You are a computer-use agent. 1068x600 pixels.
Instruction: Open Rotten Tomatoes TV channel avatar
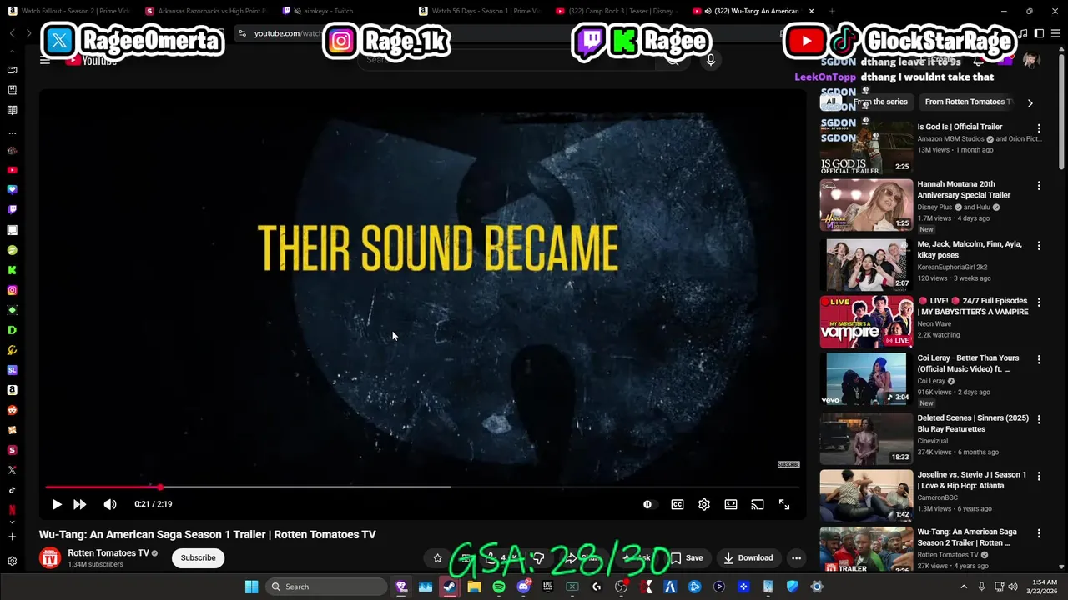(50, 557)
